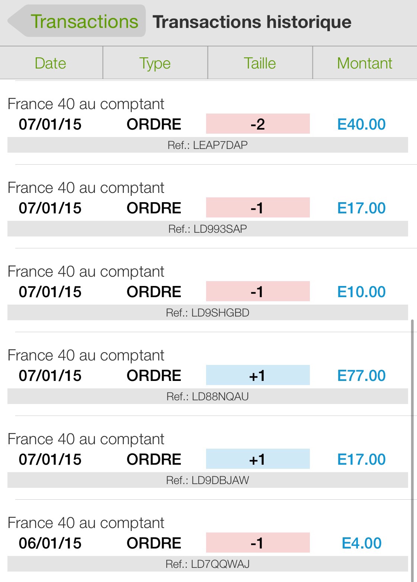
Task: Open transaction with Ref. LD9DBJAW
Action: point(208,480)
